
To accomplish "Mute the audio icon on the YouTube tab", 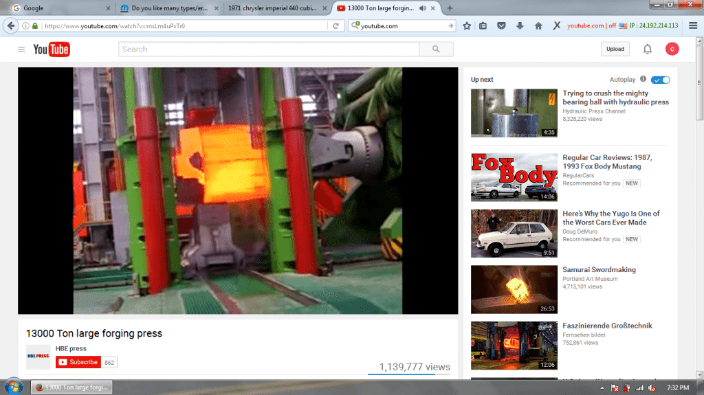I will (x=422, y=8).
